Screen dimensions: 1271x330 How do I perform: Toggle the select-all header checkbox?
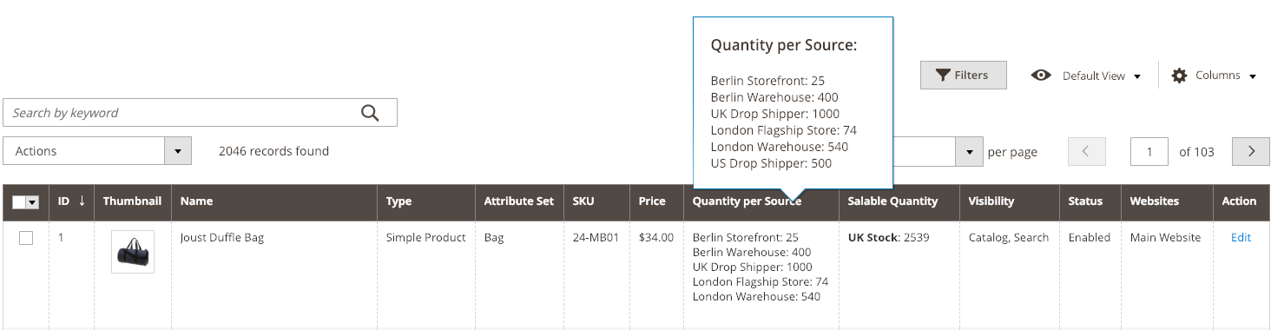point(19,201)
